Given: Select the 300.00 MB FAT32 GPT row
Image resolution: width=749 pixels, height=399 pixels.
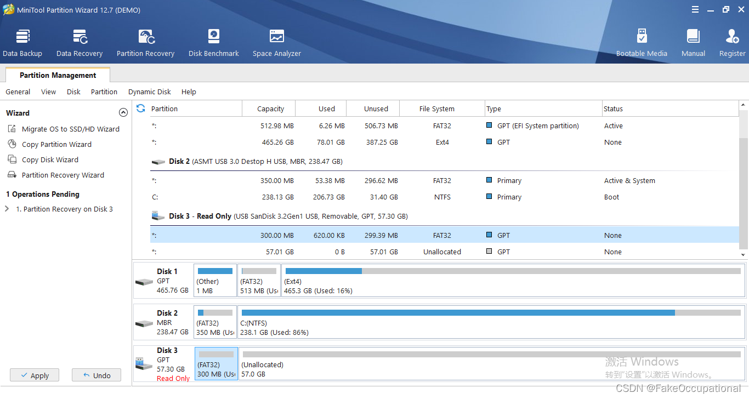Looking at the screenshot, I should (444, 235).
